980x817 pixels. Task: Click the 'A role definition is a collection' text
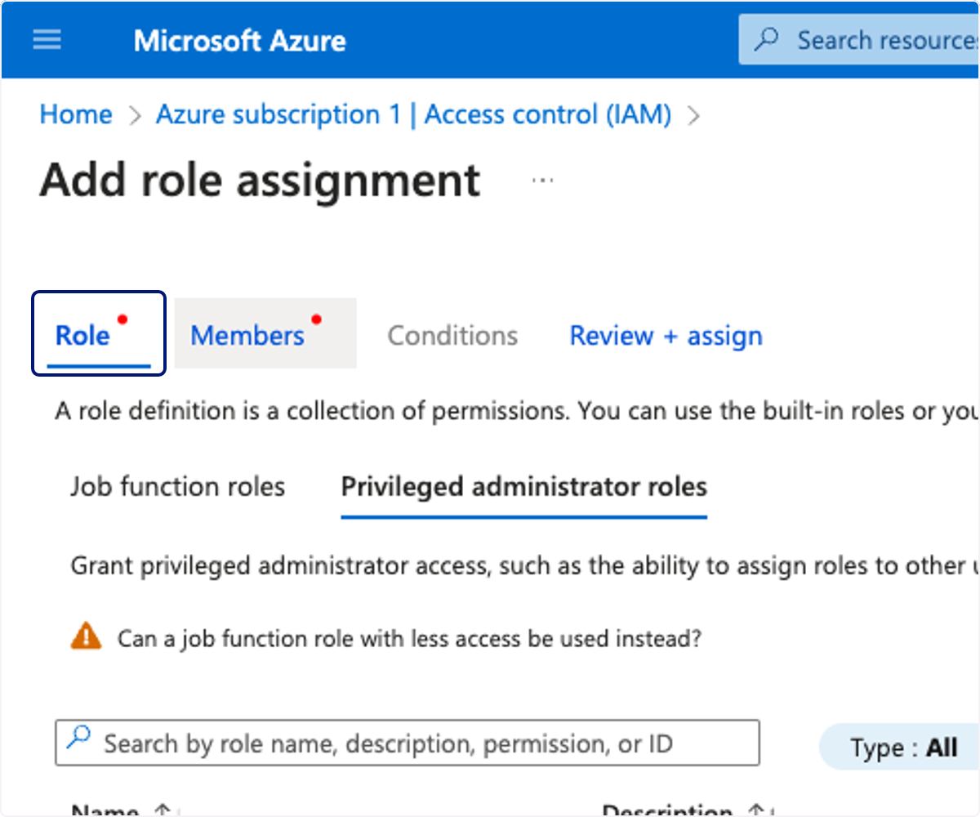click(517, 411)
